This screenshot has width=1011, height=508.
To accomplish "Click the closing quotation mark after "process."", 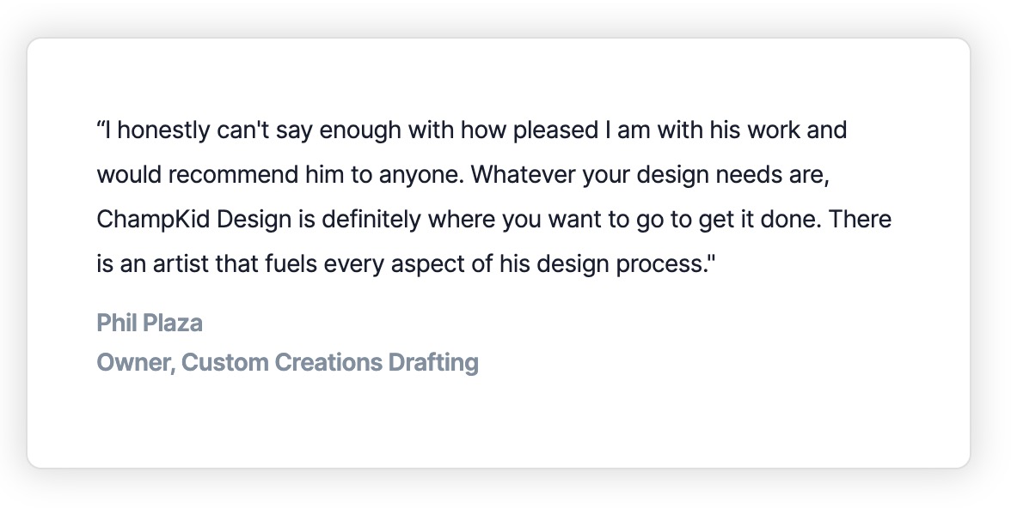I will [710, 257].
